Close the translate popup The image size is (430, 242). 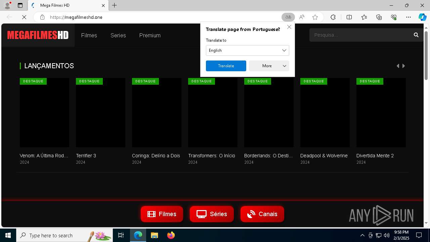[x=289, y=27]
